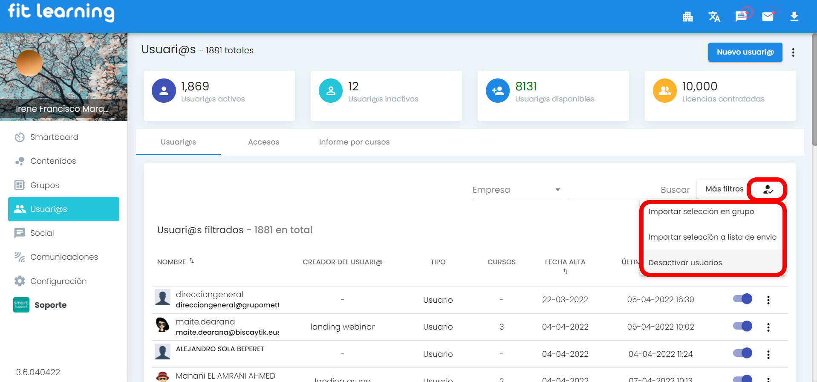
Task: Open the chat messages icon in header
Action: tap(741, 17)
